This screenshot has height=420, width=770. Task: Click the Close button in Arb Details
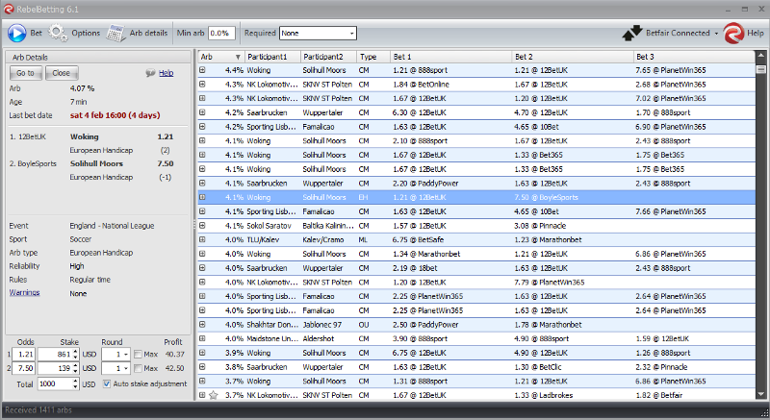point(62,73)
